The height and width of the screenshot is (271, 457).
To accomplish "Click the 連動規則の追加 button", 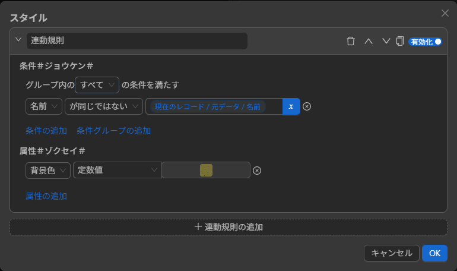I will tap(228, 227).
